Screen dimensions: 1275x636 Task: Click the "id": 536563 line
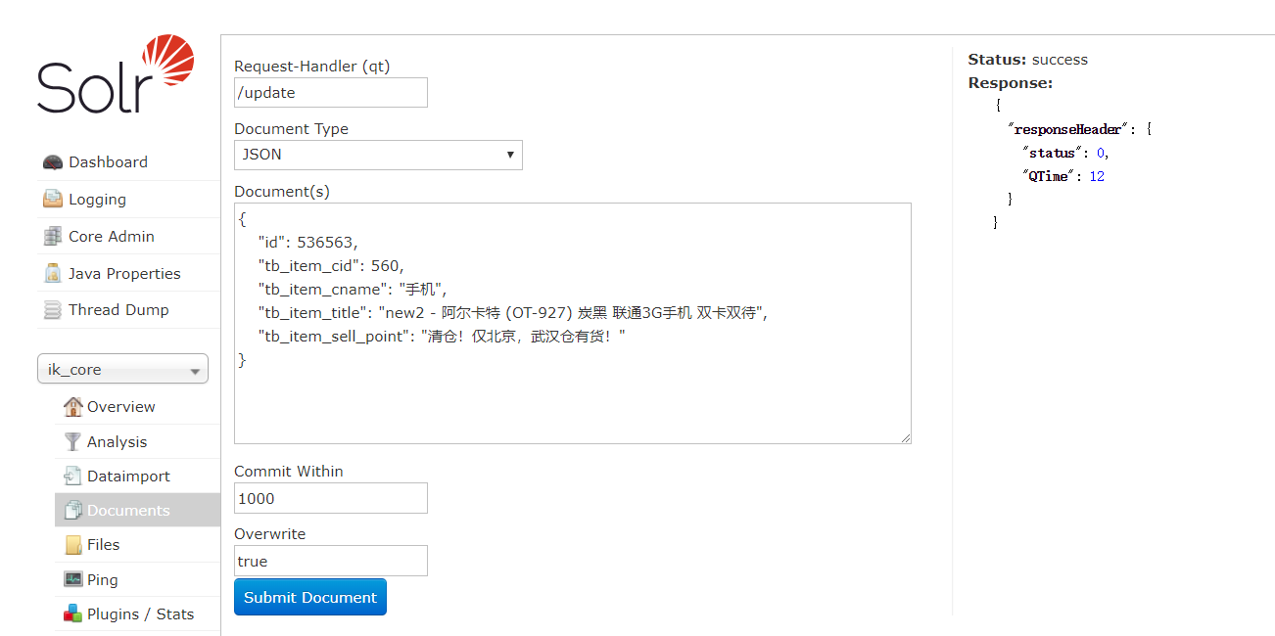[x=307, y=242]
